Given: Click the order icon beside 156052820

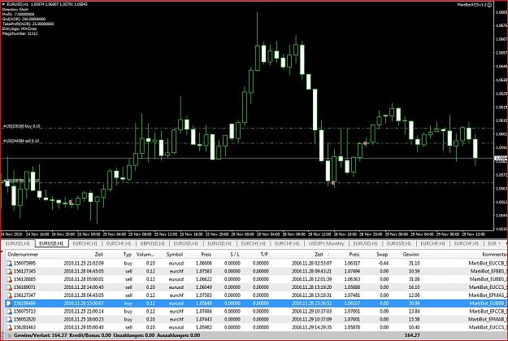Looking at the screenshot, I should (10, 320).
